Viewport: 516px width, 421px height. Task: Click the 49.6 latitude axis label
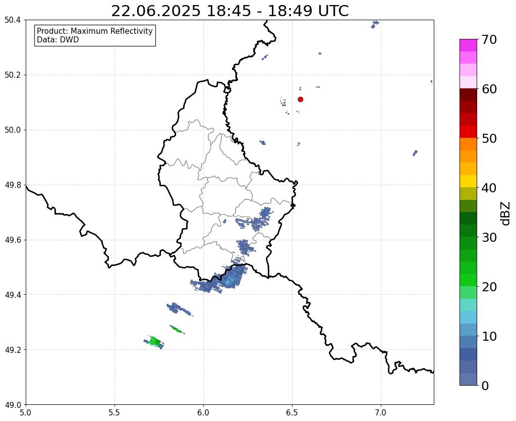click(13, 240)
